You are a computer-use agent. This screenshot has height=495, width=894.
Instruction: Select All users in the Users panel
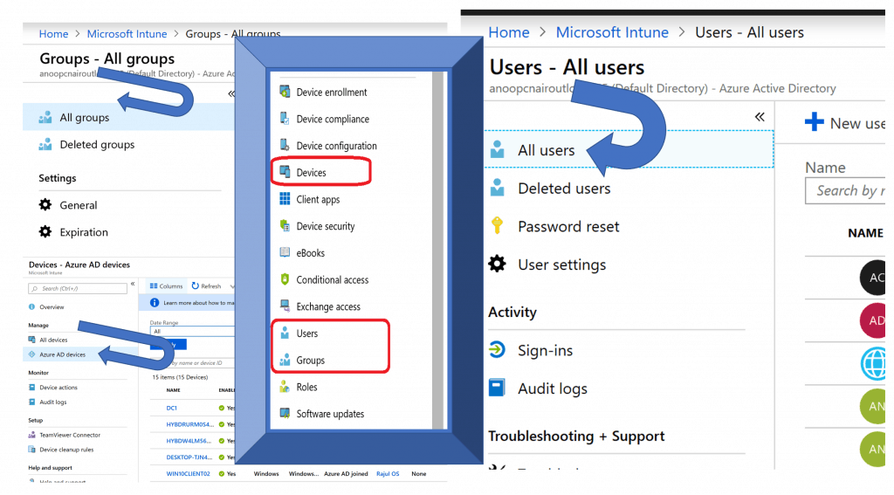[x=629, y=149]
